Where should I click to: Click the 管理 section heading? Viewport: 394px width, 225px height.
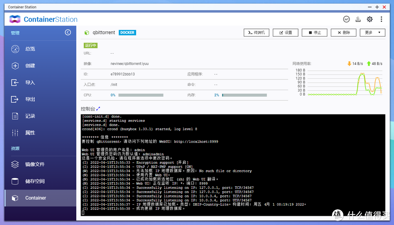coord(15,33)
